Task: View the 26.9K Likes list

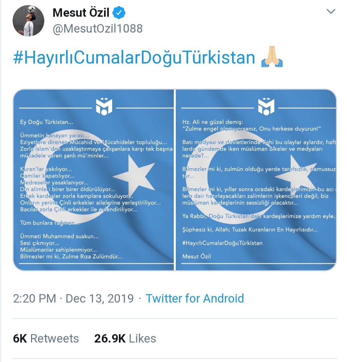Action: pyautogui.click(x=125, y=338)
